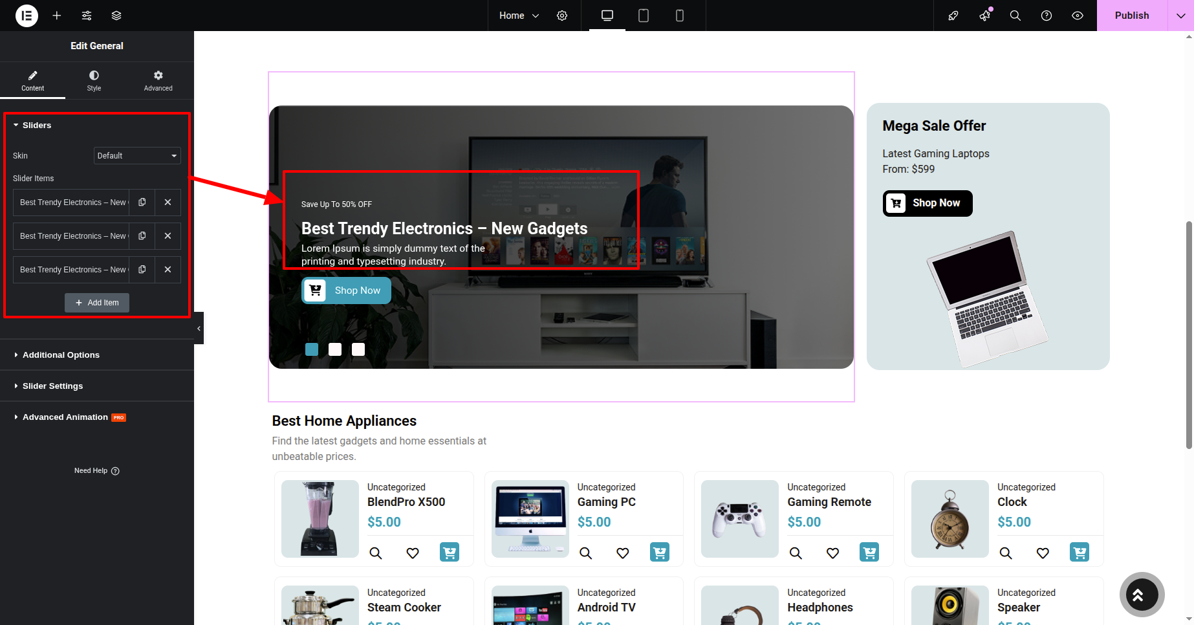Open the help question mark icon
Image resolution: width=1194 pixels, height=625 pixels.
[1047, 16]
